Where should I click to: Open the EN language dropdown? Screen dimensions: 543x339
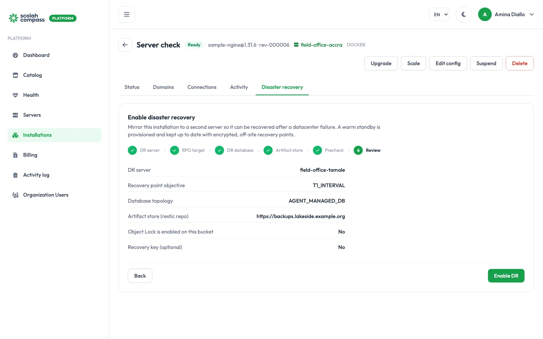pos(439,14)
